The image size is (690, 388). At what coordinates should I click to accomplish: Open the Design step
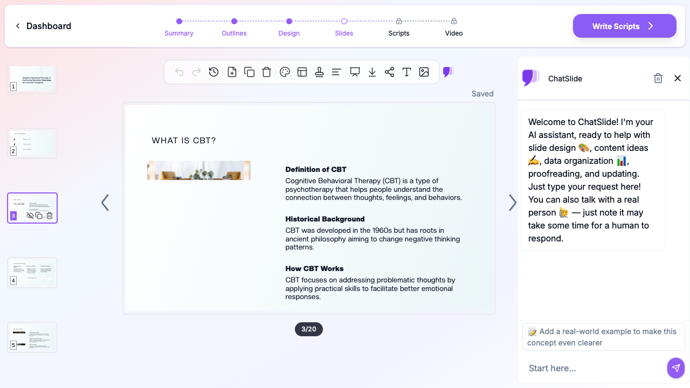coord(289,27)
